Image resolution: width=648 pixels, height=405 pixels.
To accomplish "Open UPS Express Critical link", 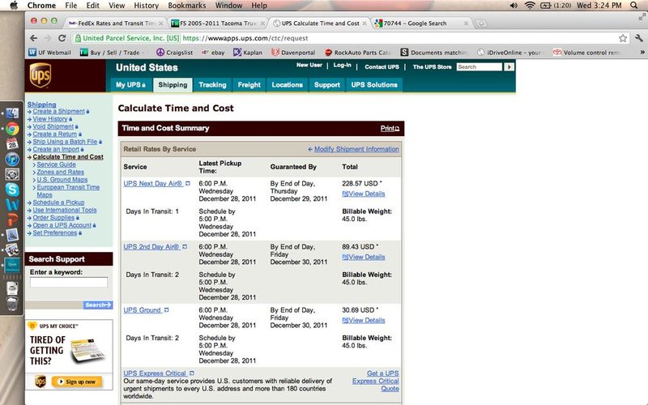I will click(x=155, y=373).
